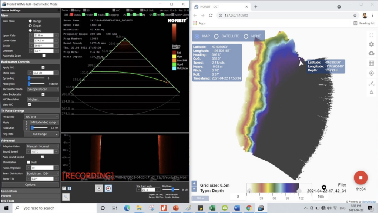Reload the NORBIT DCT browser page

[211, 15]
